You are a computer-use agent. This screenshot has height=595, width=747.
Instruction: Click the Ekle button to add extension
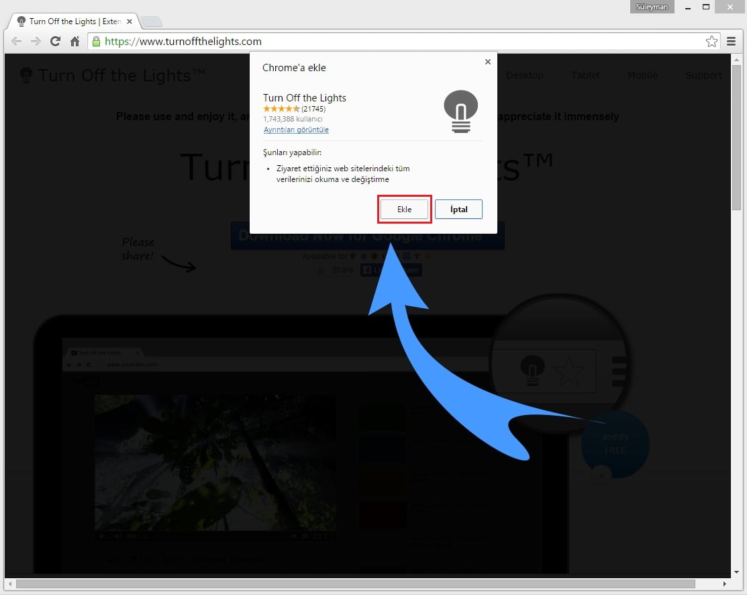(x=404, y=210)
